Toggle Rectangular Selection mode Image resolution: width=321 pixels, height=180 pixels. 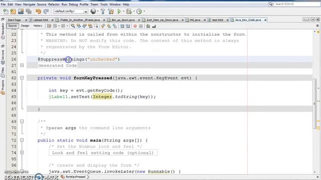tap(96, 26)
